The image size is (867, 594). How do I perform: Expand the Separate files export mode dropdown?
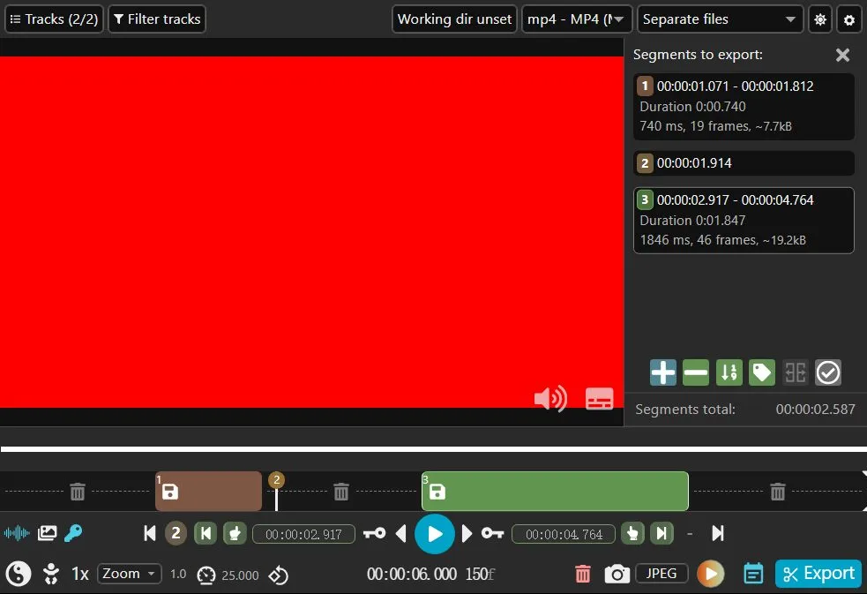[x=720, y=19]
